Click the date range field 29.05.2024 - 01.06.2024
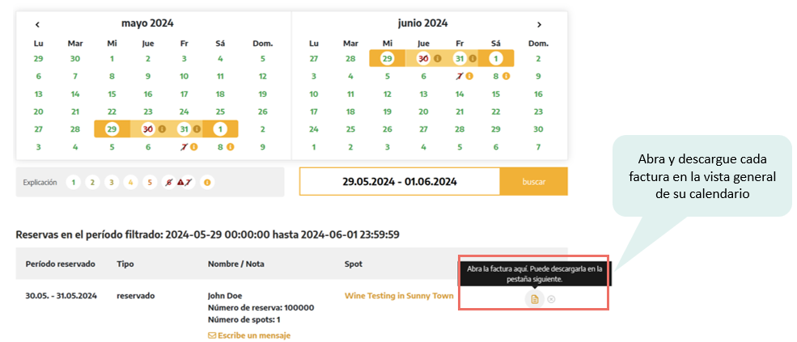The height and width of the screenshot is (342, 797). (400, 182)
